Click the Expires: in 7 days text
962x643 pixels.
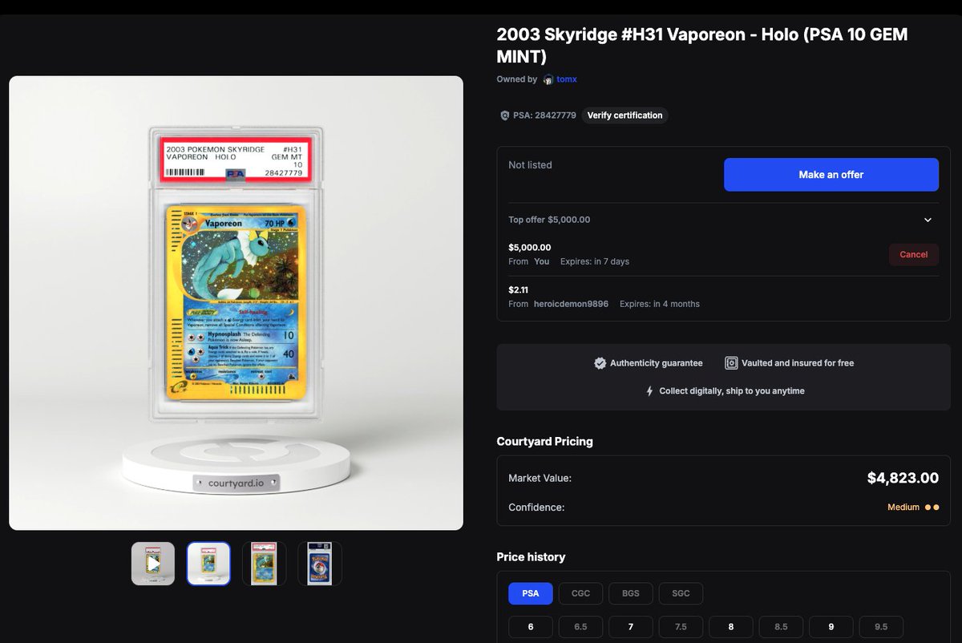pos(594,262)
